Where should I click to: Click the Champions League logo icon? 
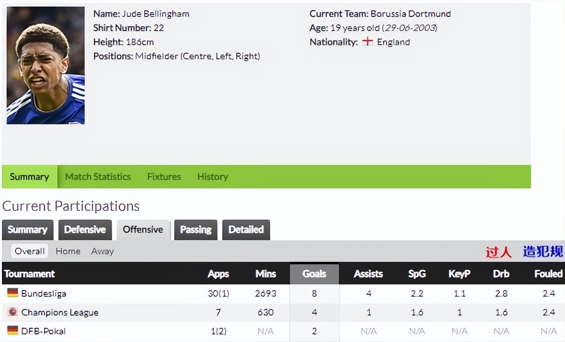12,312
